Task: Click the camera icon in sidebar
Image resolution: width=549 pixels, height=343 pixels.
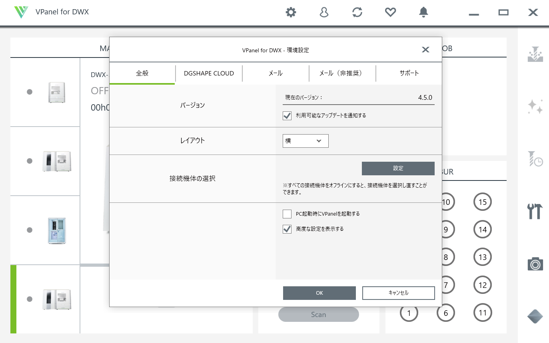Action: 535,264
